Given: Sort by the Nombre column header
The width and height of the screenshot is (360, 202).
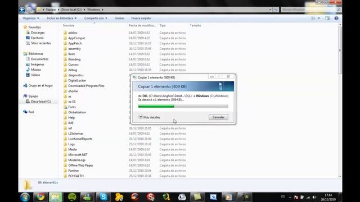Looking at the screenshot, I should click(x=69, y=25).
